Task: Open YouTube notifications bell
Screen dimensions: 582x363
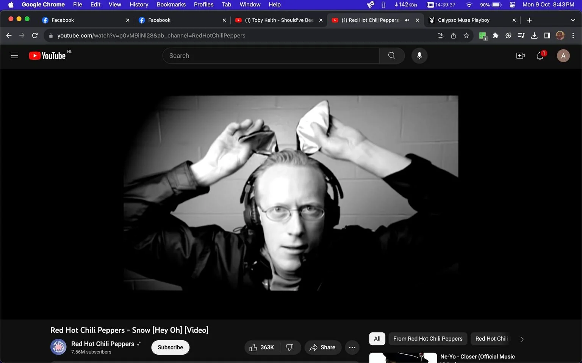Action: coord(540,56)
